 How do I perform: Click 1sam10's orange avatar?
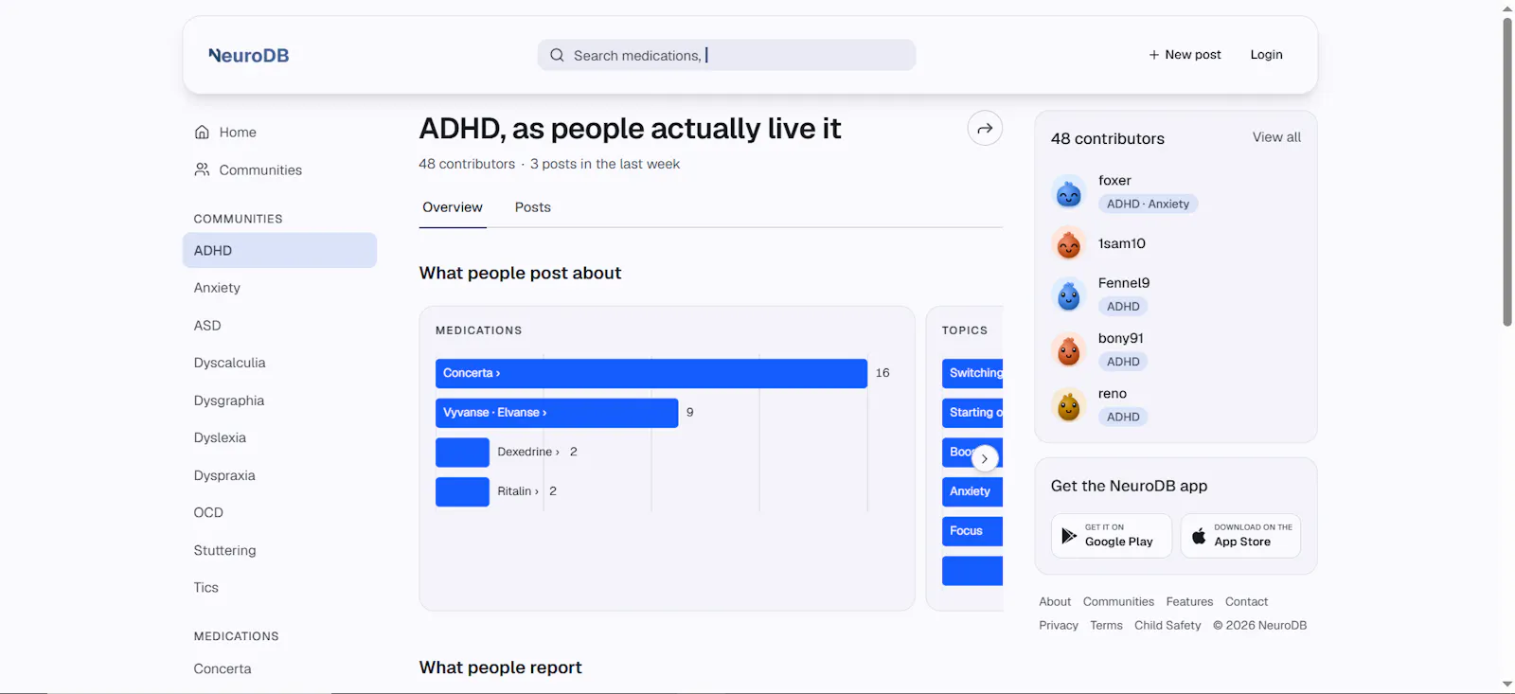1068,244
